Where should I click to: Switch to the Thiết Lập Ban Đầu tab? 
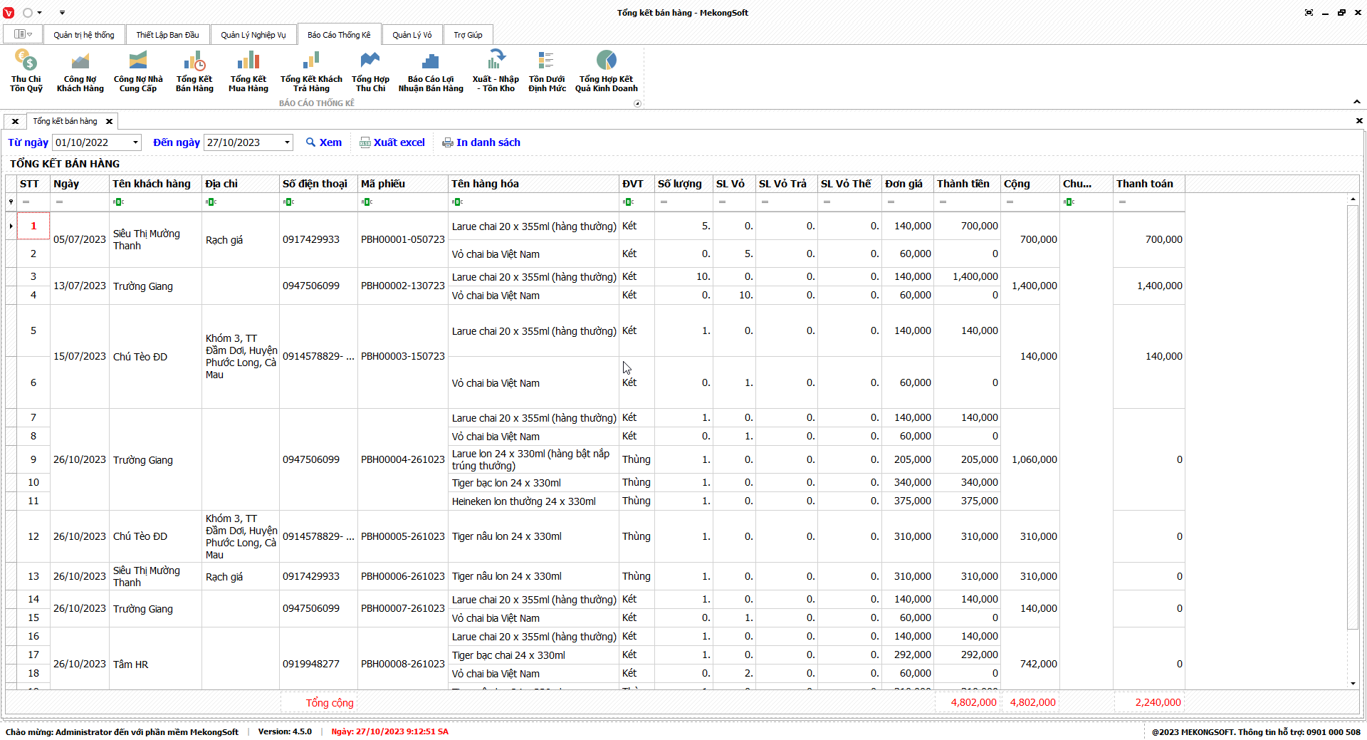coord(167,35)
